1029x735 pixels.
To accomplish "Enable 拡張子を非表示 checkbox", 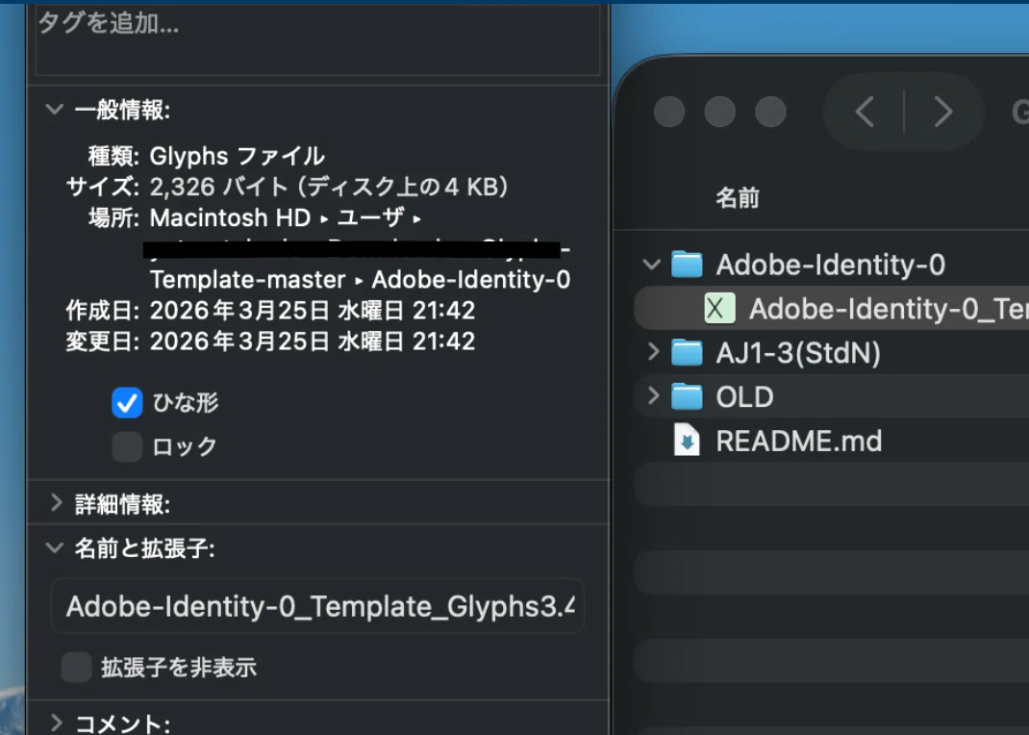I will tap(76, 668).
